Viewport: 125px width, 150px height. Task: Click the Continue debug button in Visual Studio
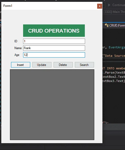coord(116,5)
